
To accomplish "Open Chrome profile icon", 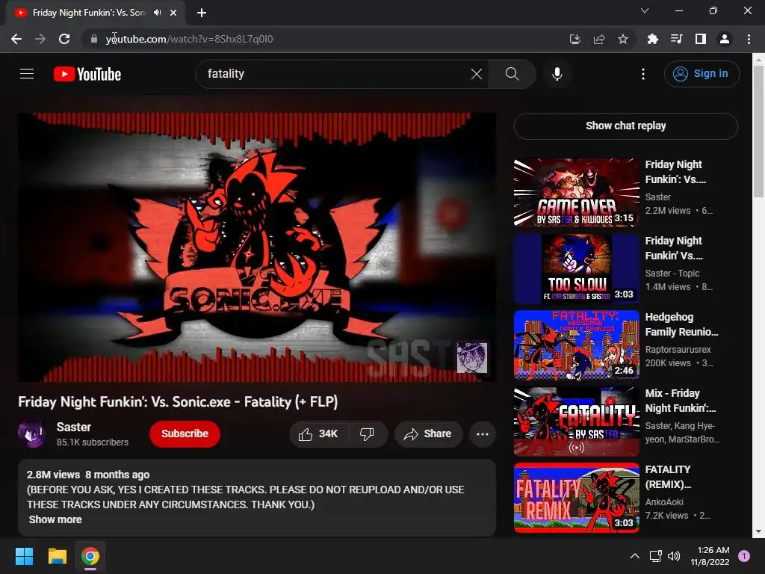I will [725, 39].
